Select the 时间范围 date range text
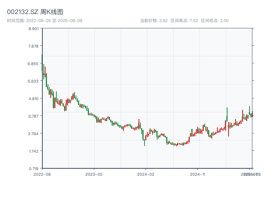 pyautogui.click(x=44, y=21)
